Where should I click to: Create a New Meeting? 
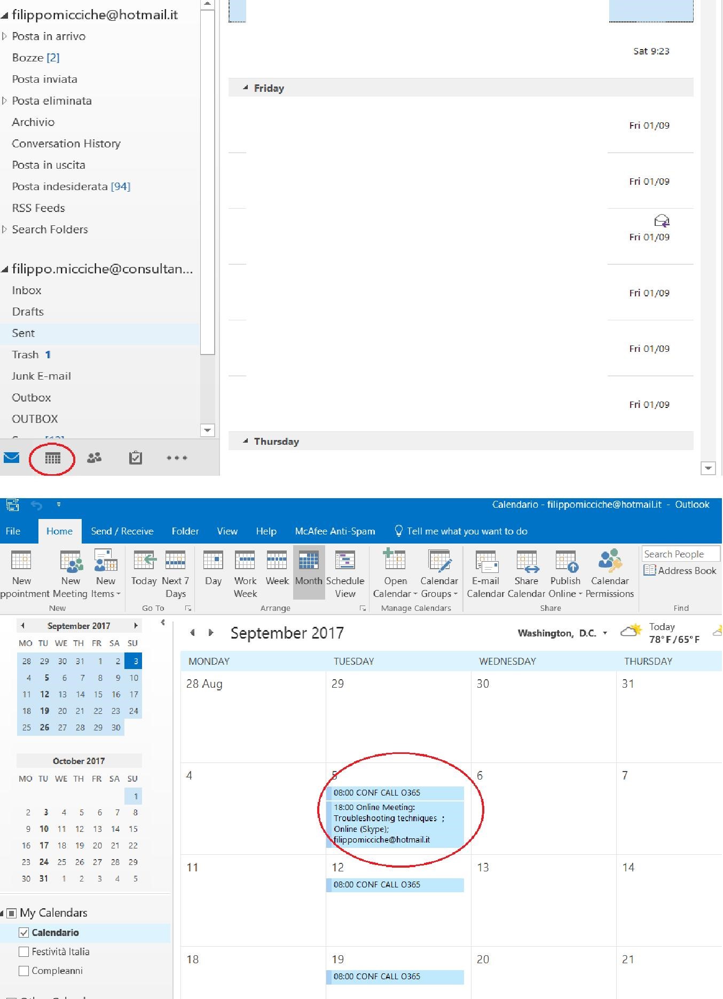click(x=70, y=573)
